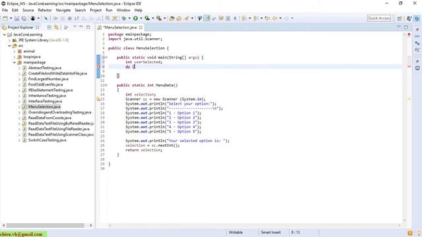
Task: Open the Back history dropdown arrow
Action: click(x=280, y=18)
